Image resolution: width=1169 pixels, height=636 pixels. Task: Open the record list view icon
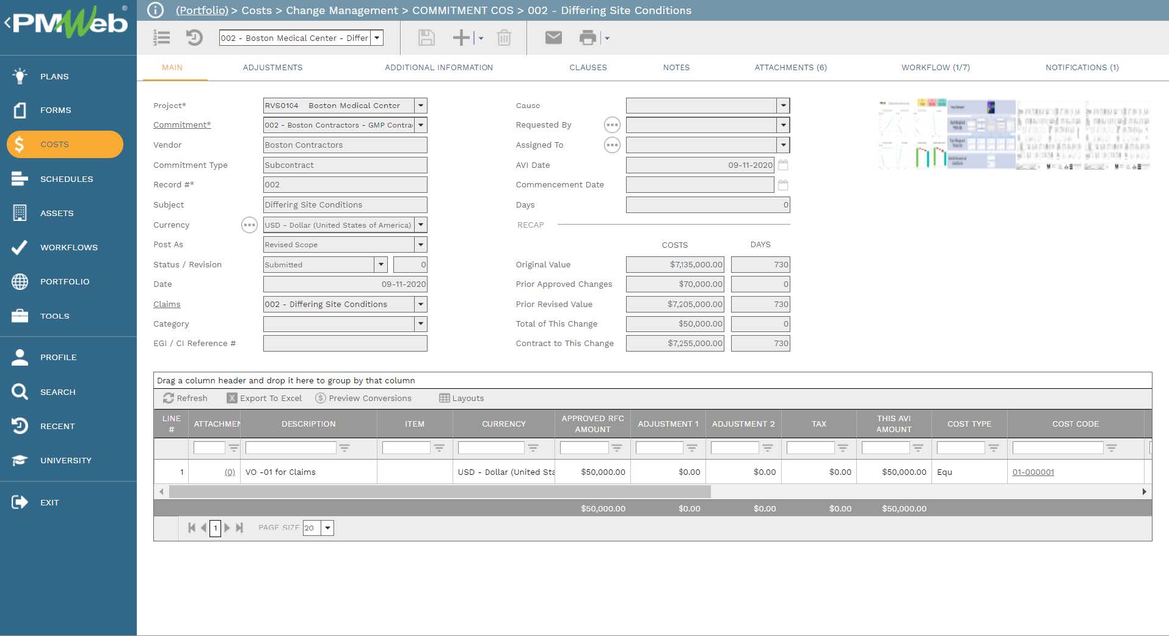point(161,38)
